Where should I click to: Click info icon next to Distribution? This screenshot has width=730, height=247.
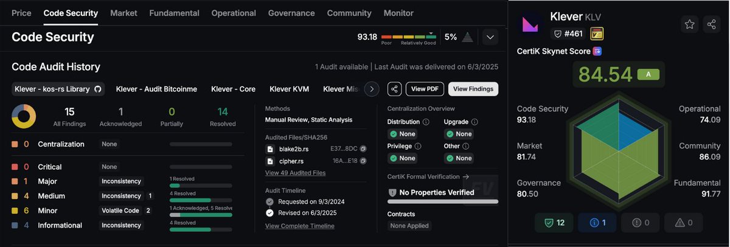click(x=426, y=122)
